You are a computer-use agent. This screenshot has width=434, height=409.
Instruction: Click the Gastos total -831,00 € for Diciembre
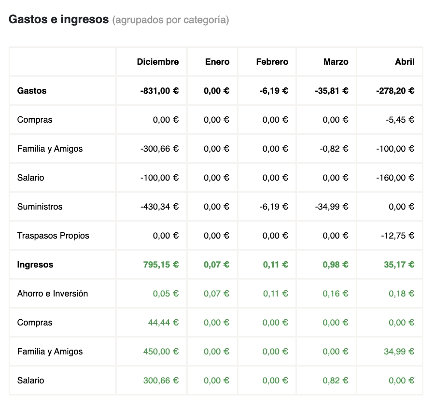pos(159,91)
